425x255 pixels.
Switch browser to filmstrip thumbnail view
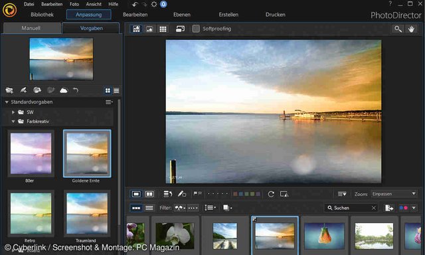136,208
